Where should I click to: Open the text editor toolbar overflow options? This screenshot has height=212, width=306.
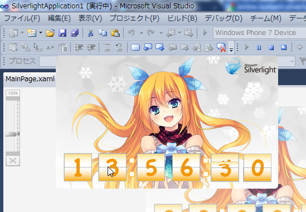coord(231,50)
